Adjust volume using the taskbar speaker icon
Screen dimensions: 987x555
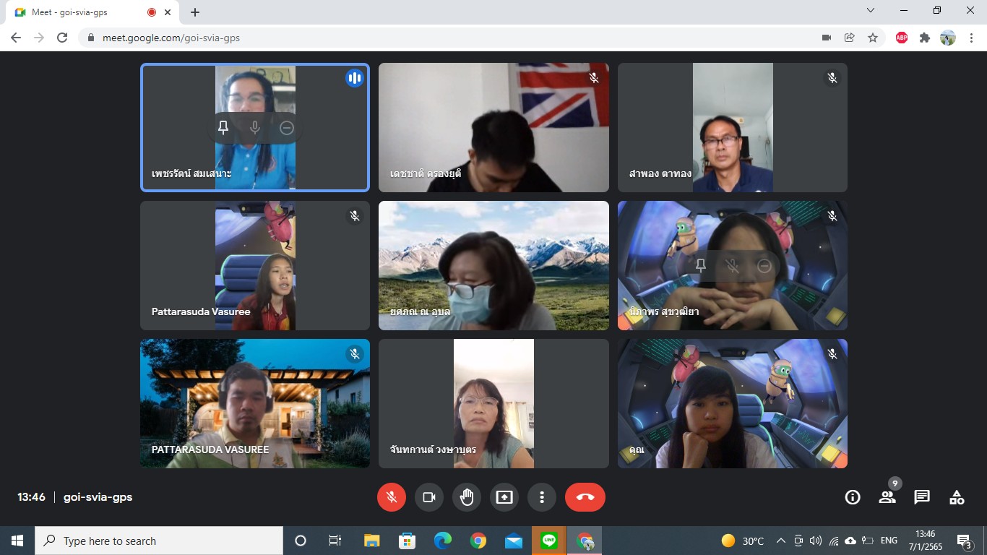coord(816,541)
